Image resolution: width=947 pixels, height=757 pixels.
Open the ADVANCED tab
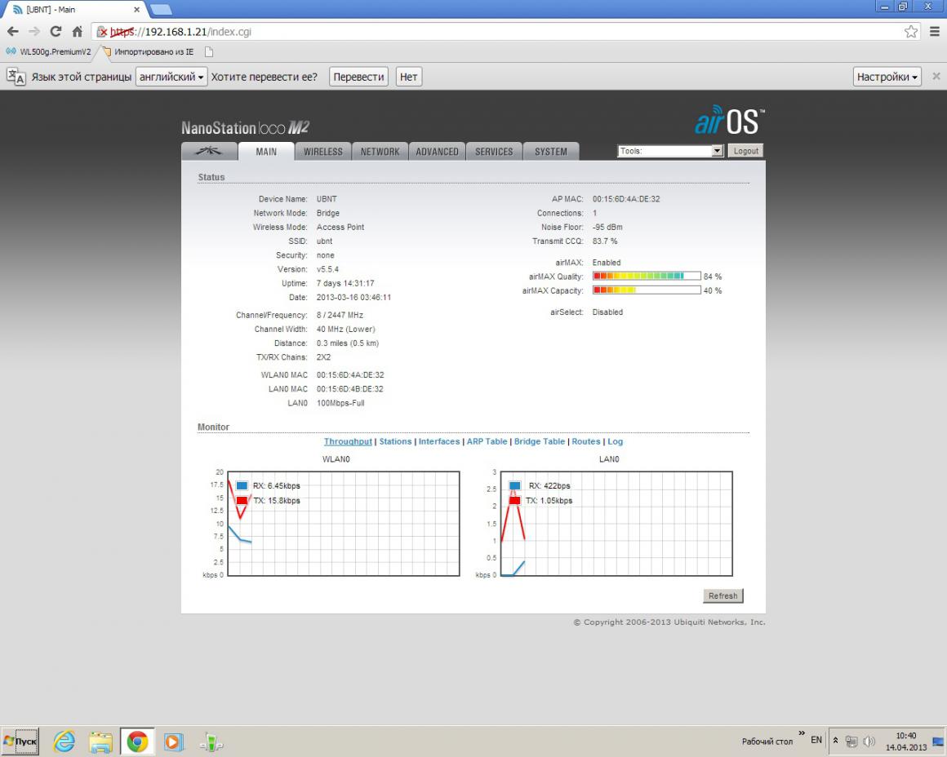coord(437,152)
